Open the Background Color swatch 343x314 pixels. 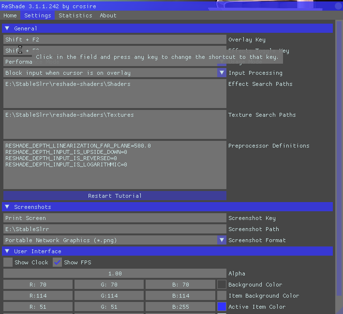222,285
